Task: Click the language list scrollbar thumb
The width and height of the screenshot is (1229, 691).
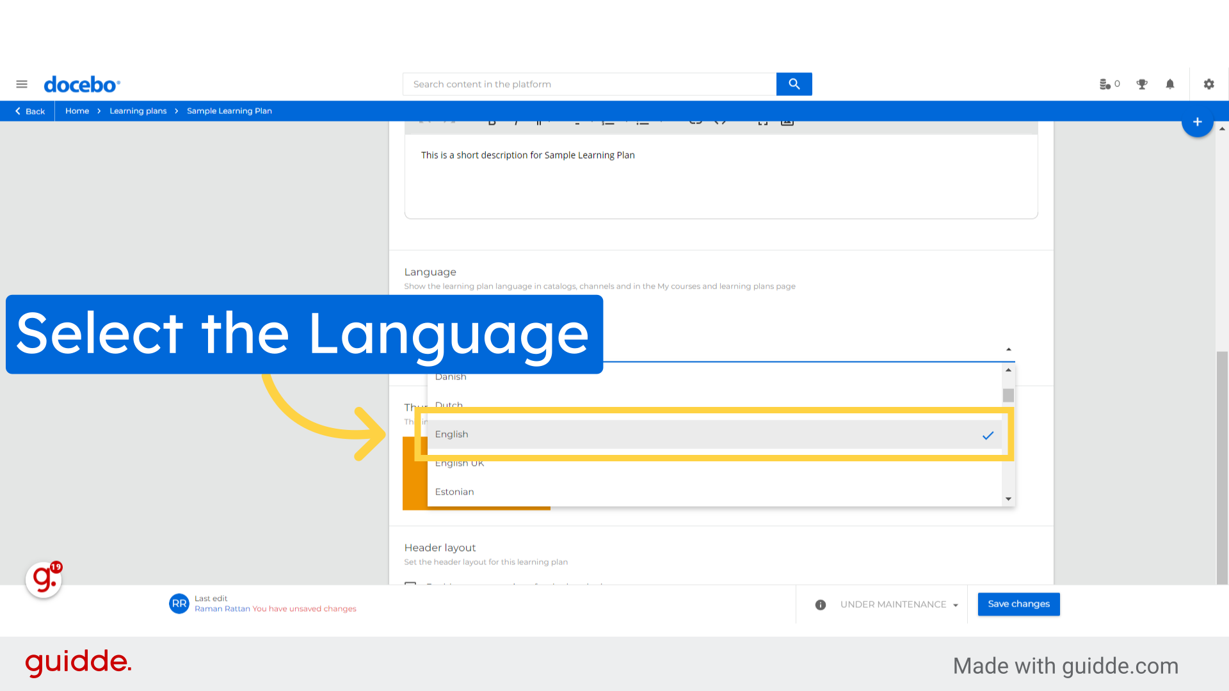Action: 1009,395
